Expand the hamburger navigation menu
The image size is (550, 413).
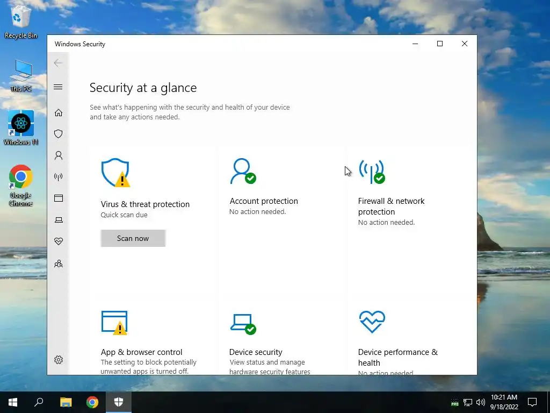coord(58,87)
